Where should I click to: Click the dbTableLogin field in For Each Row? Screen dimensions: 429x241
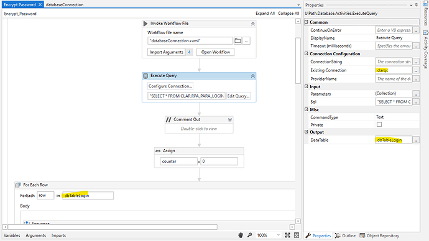coord(88,196)
